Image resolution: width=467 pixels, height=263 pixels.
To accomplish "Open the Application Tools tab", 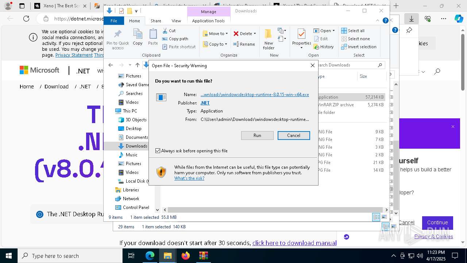I will pos(208,21).
